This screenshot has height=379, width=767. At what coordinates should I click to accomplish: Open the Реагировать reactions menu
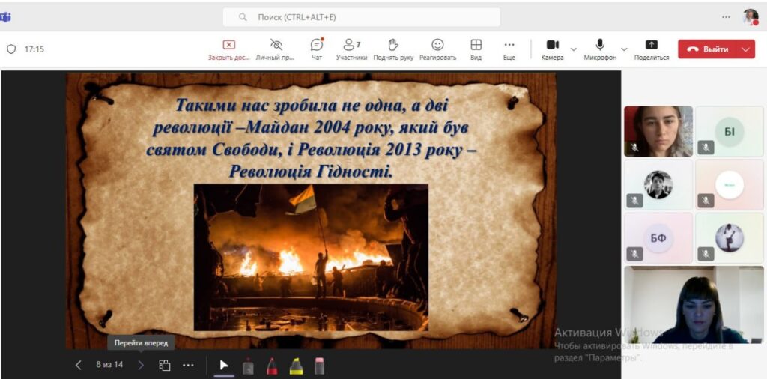(x=437, y=49)
